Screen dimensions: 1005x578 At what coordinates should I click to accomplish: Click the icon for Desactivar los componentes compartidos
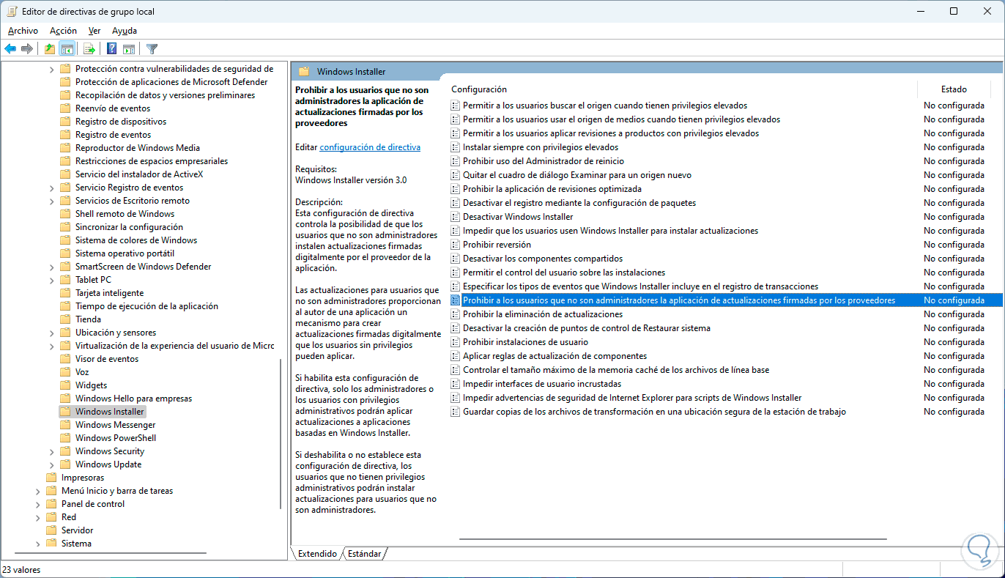(x=455, y=259)
